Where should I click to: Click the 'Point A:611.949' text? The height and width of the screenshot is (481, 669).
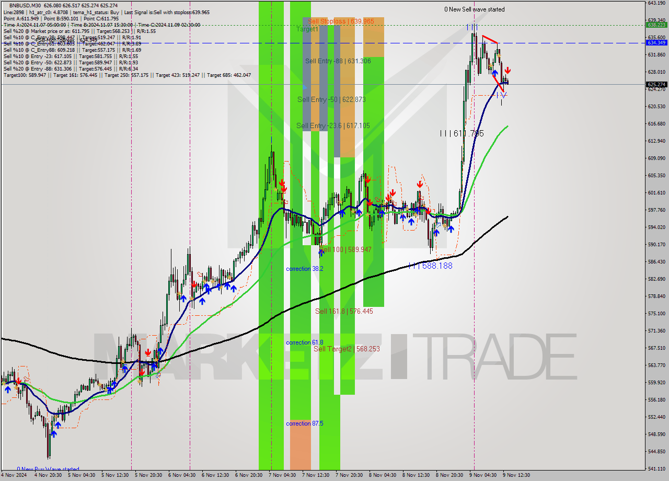point(21,18)
